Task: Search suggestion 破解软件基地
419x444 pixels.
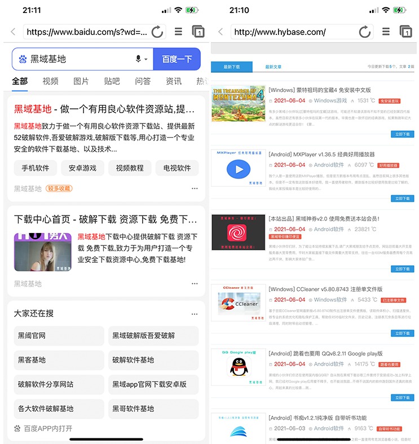Action: tap(153, 360)
